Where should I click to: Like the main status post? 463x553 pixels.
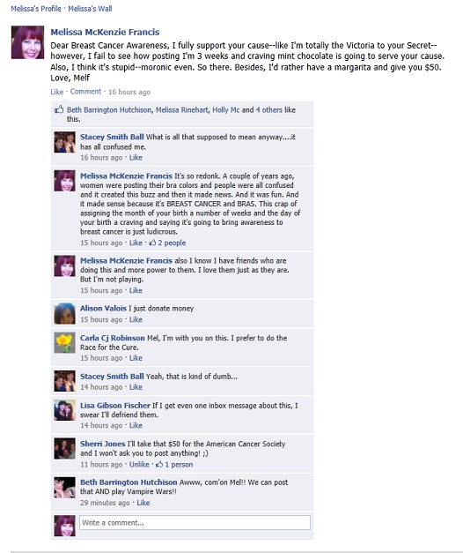(56, 92)
